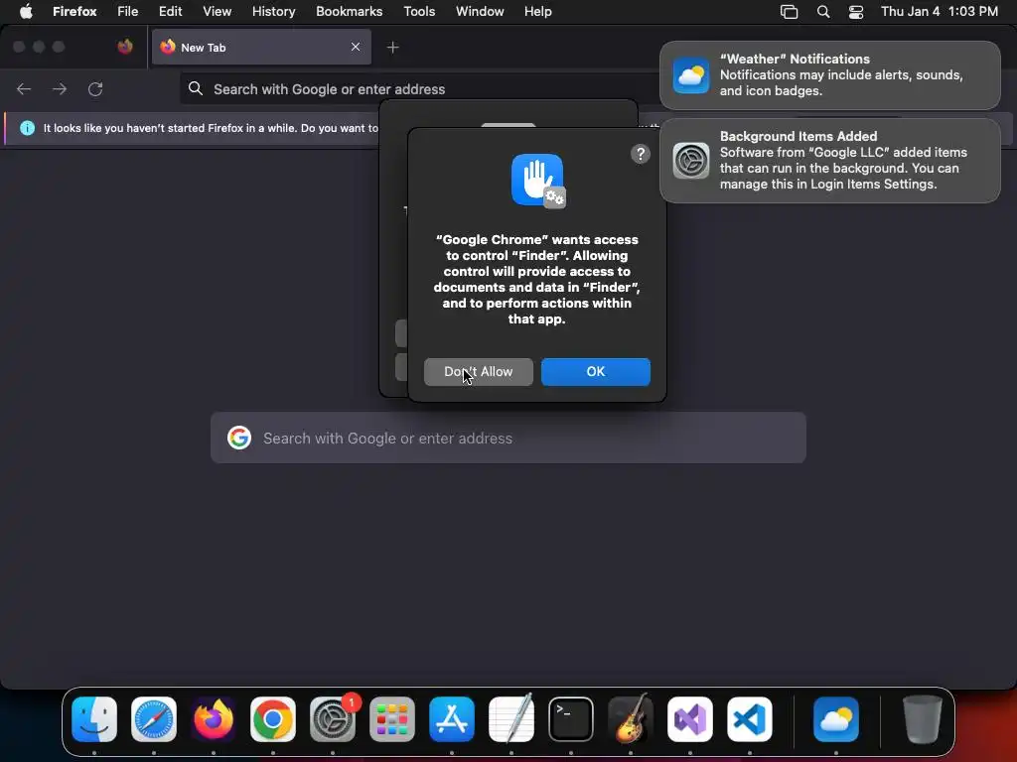The height and width of the screenshot is (762, 1017).
Task: Click the help question mark in the dialog
Action: coord(641,154)
